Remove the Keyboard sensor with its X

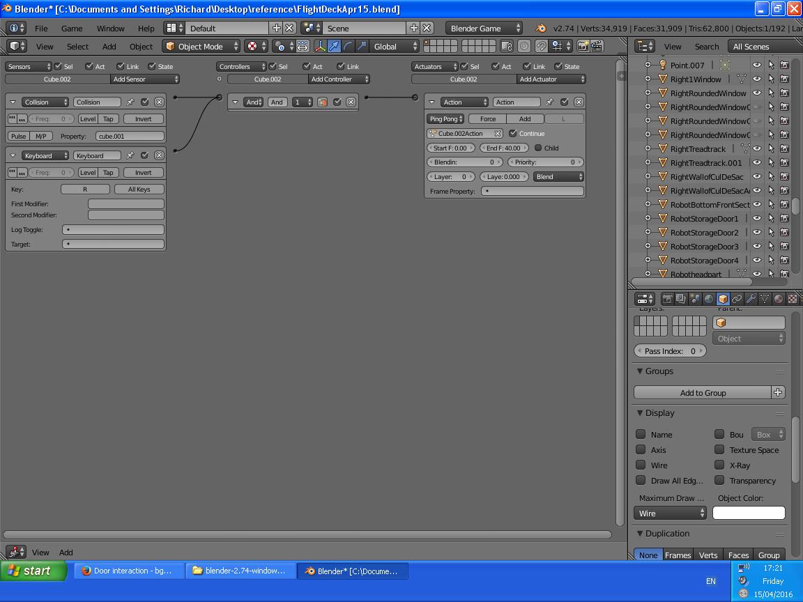point(159,155)
